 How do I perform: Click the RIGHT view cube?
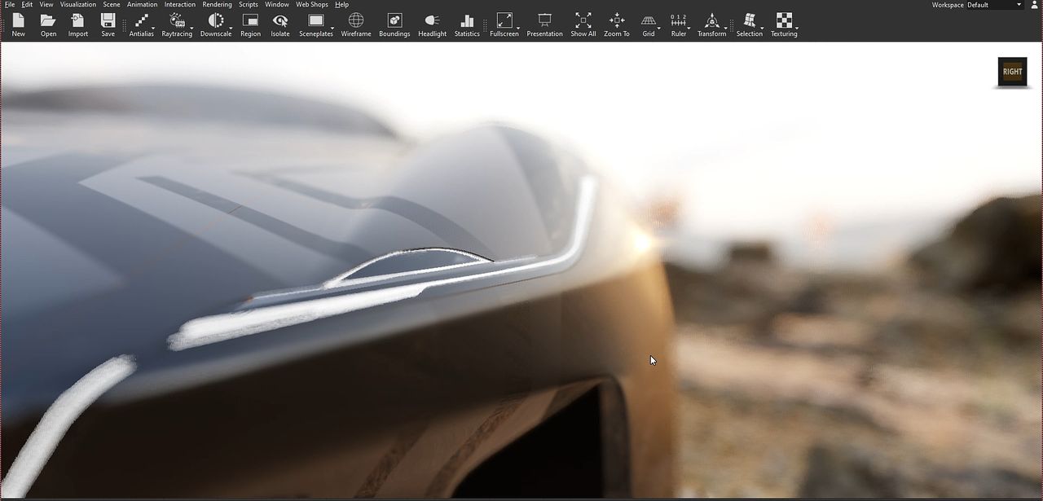click(x=1012, y=72)
